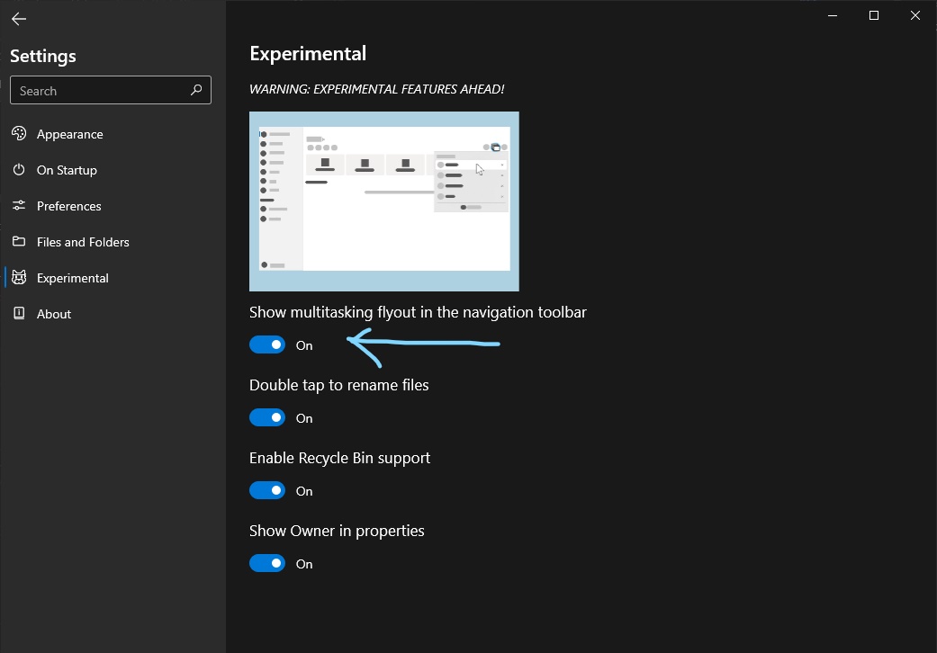Viewport: 937px width, 653px height.
Task: Turn off double tap to rename files
Action: point(266,417)
